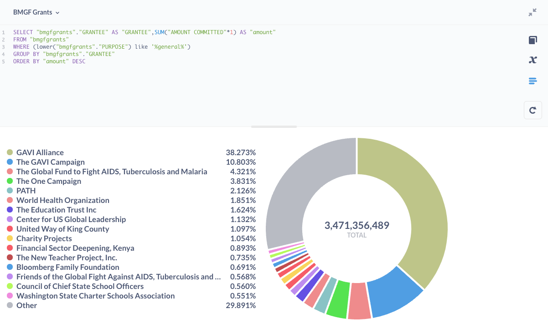Viewport: 548px width, 329px height.
Task: Click the World Health Organization color dot
Action: [10, 200]
